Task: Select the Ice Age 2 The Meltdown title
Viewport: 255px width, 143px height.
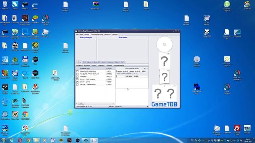Action: click(x=88, y=85)
